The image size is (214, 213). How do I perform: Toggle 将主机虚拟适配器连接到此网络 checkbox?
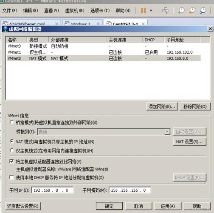pos(11,161)
